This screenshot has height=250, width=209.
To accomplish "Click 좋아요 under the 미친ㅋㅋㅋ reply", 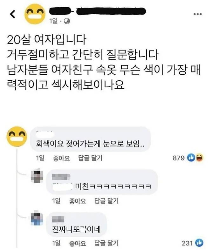I will pos(78,201).
